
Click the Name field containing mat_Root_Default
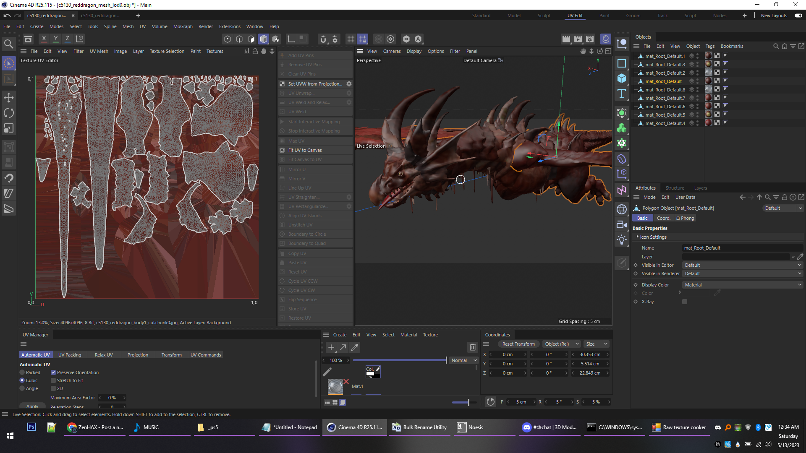click(742, 248)
